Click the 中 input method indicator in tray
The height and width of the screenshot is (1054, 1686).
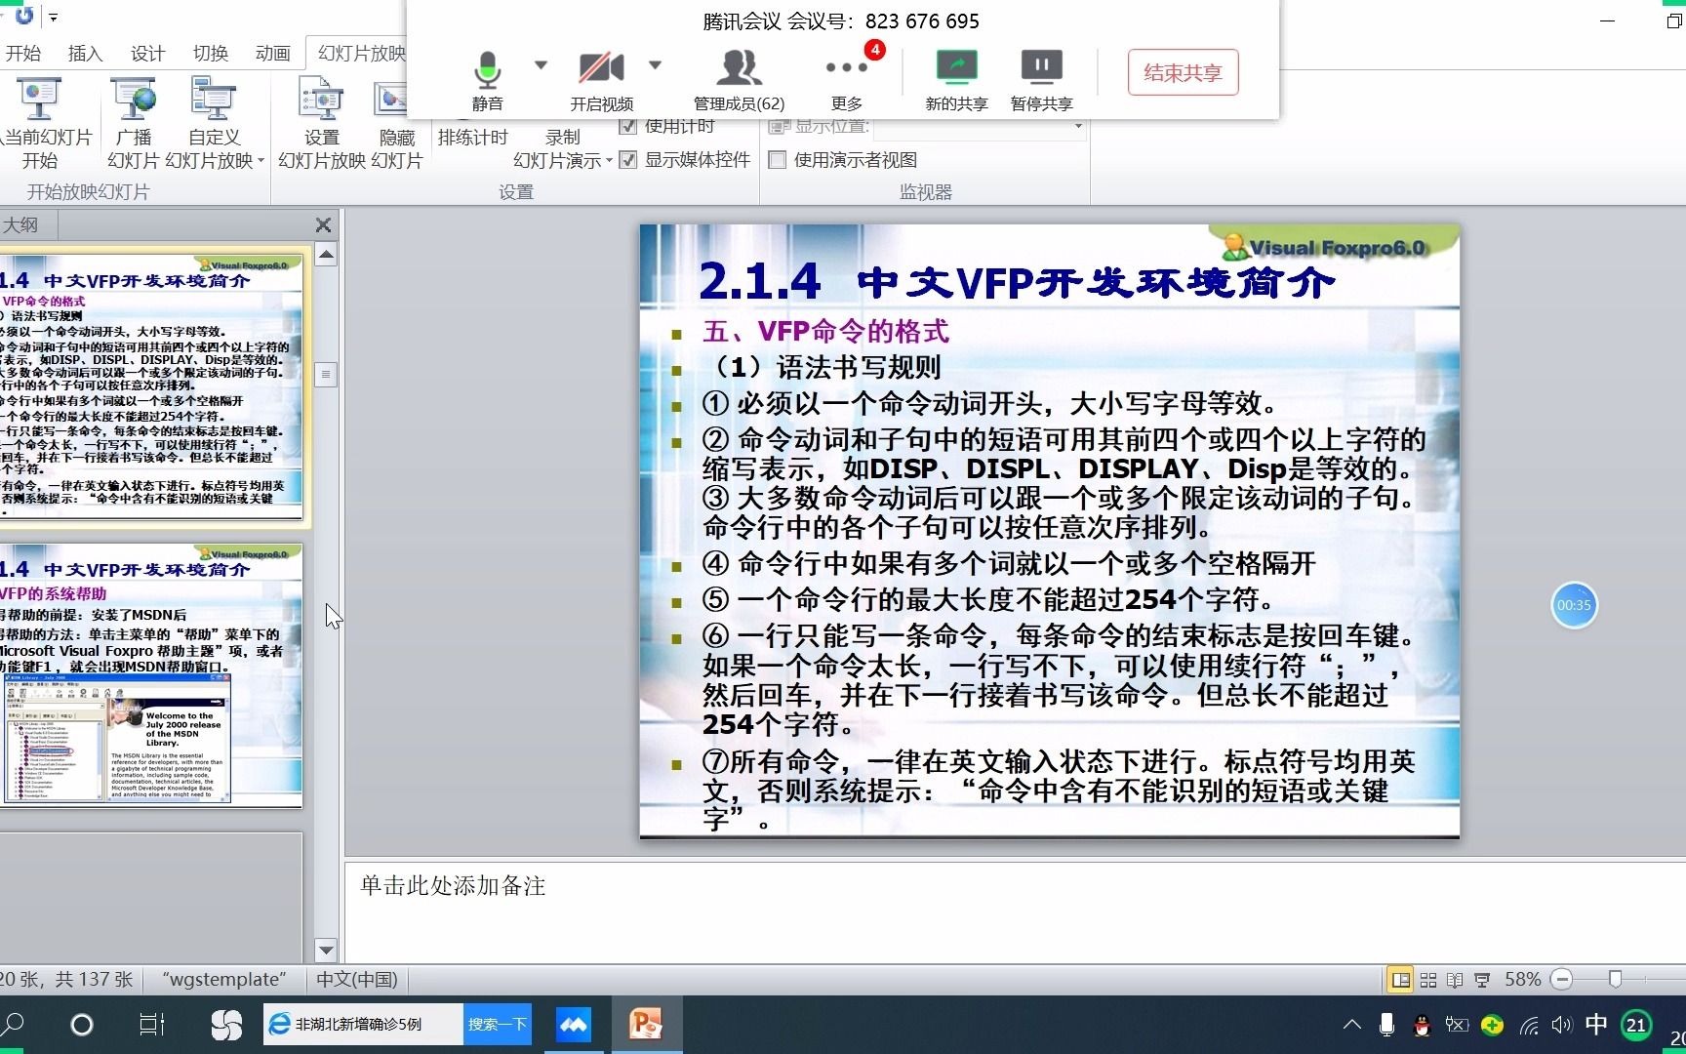[x=1596, y=1024]
